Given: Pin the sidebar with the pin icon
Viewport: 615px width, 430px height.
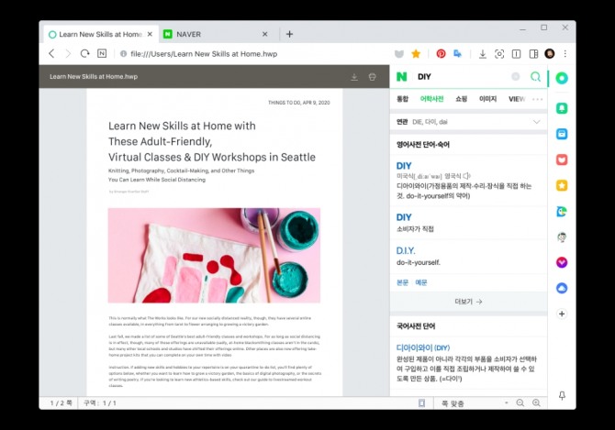Looking at the screenshot, I should [x=562, y=396].
